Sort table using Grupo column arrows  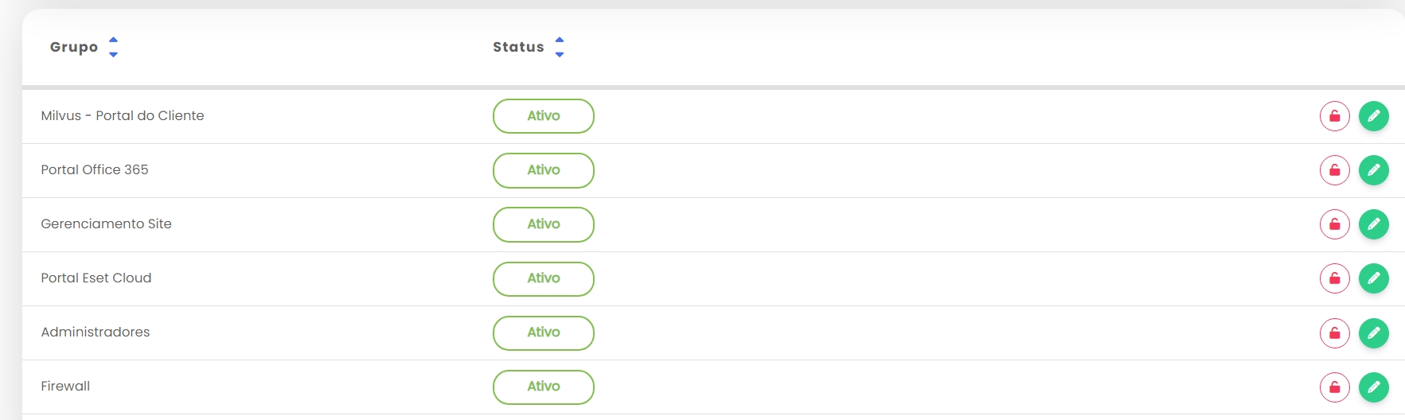coord(113,47)
